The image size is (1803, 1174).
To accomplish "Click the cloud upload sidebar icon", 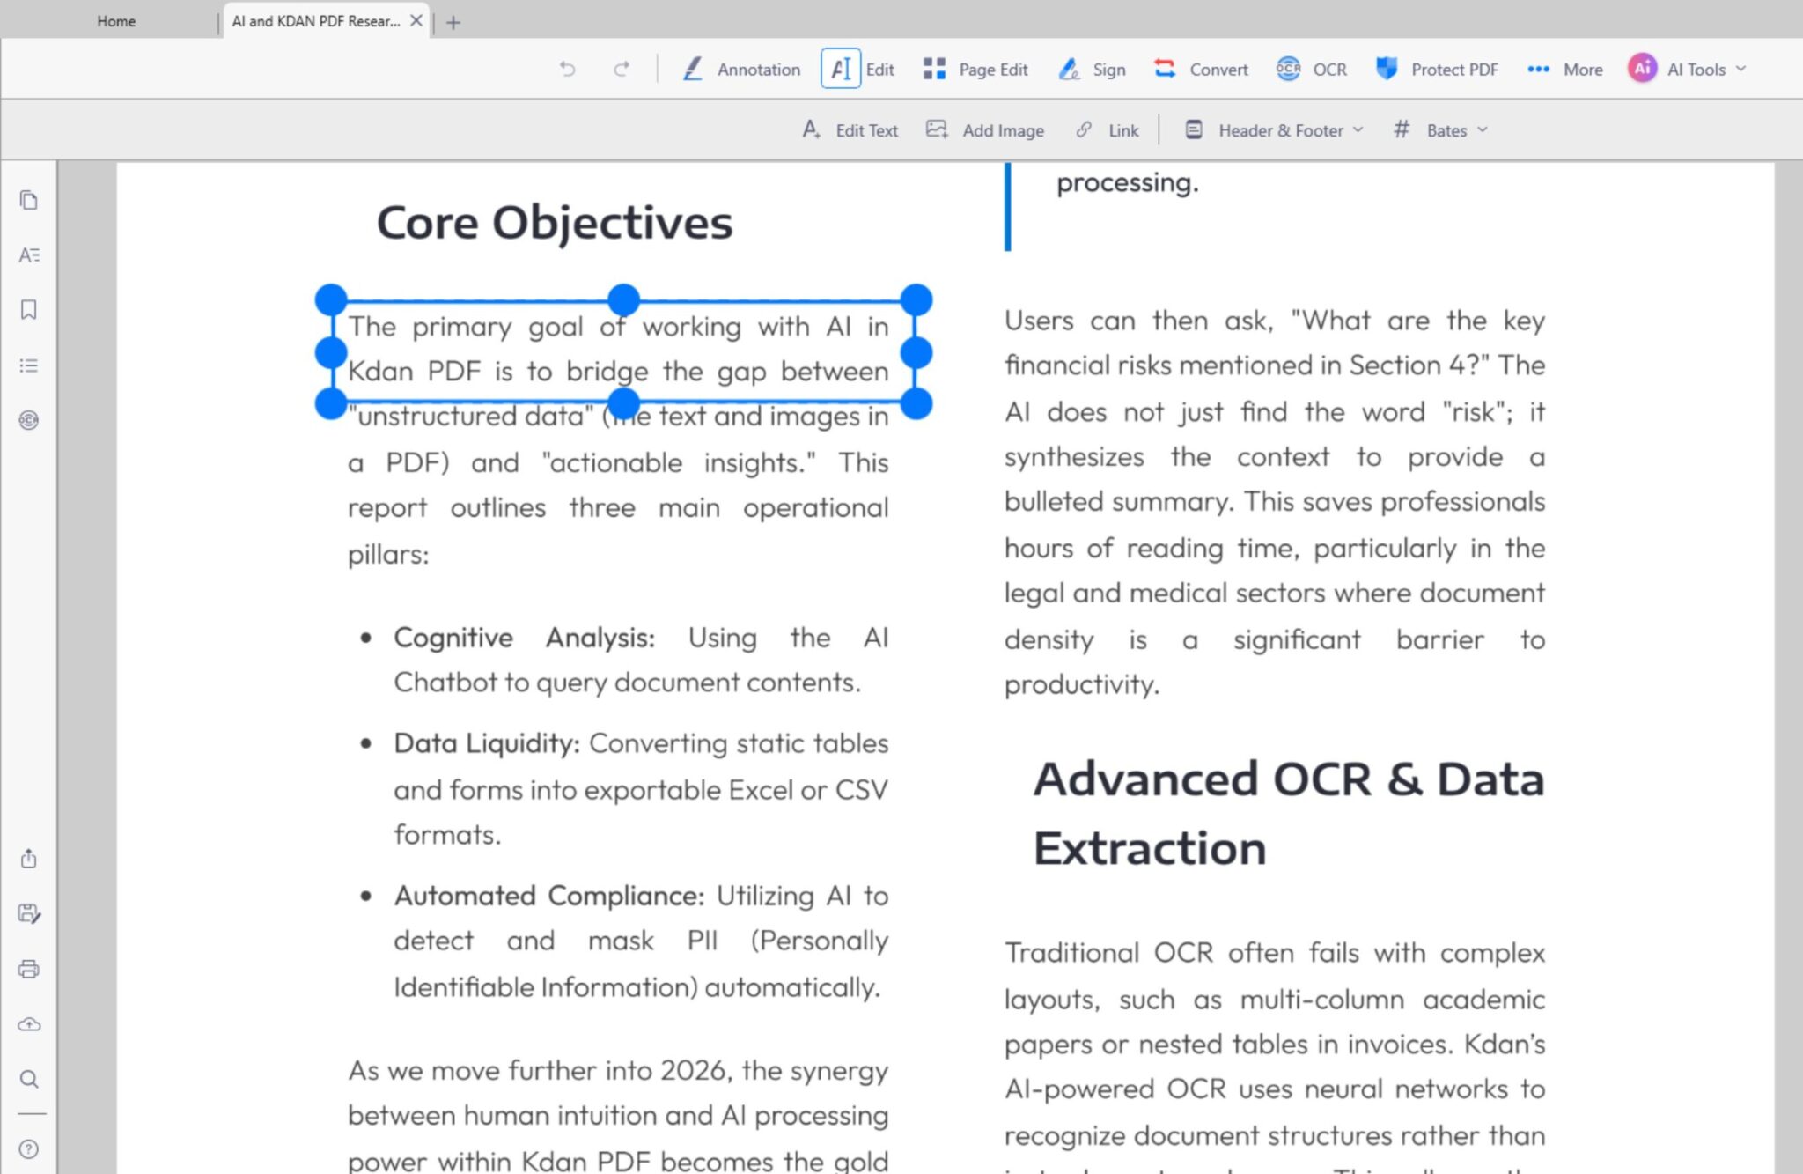I will (x=29, y=1024).
